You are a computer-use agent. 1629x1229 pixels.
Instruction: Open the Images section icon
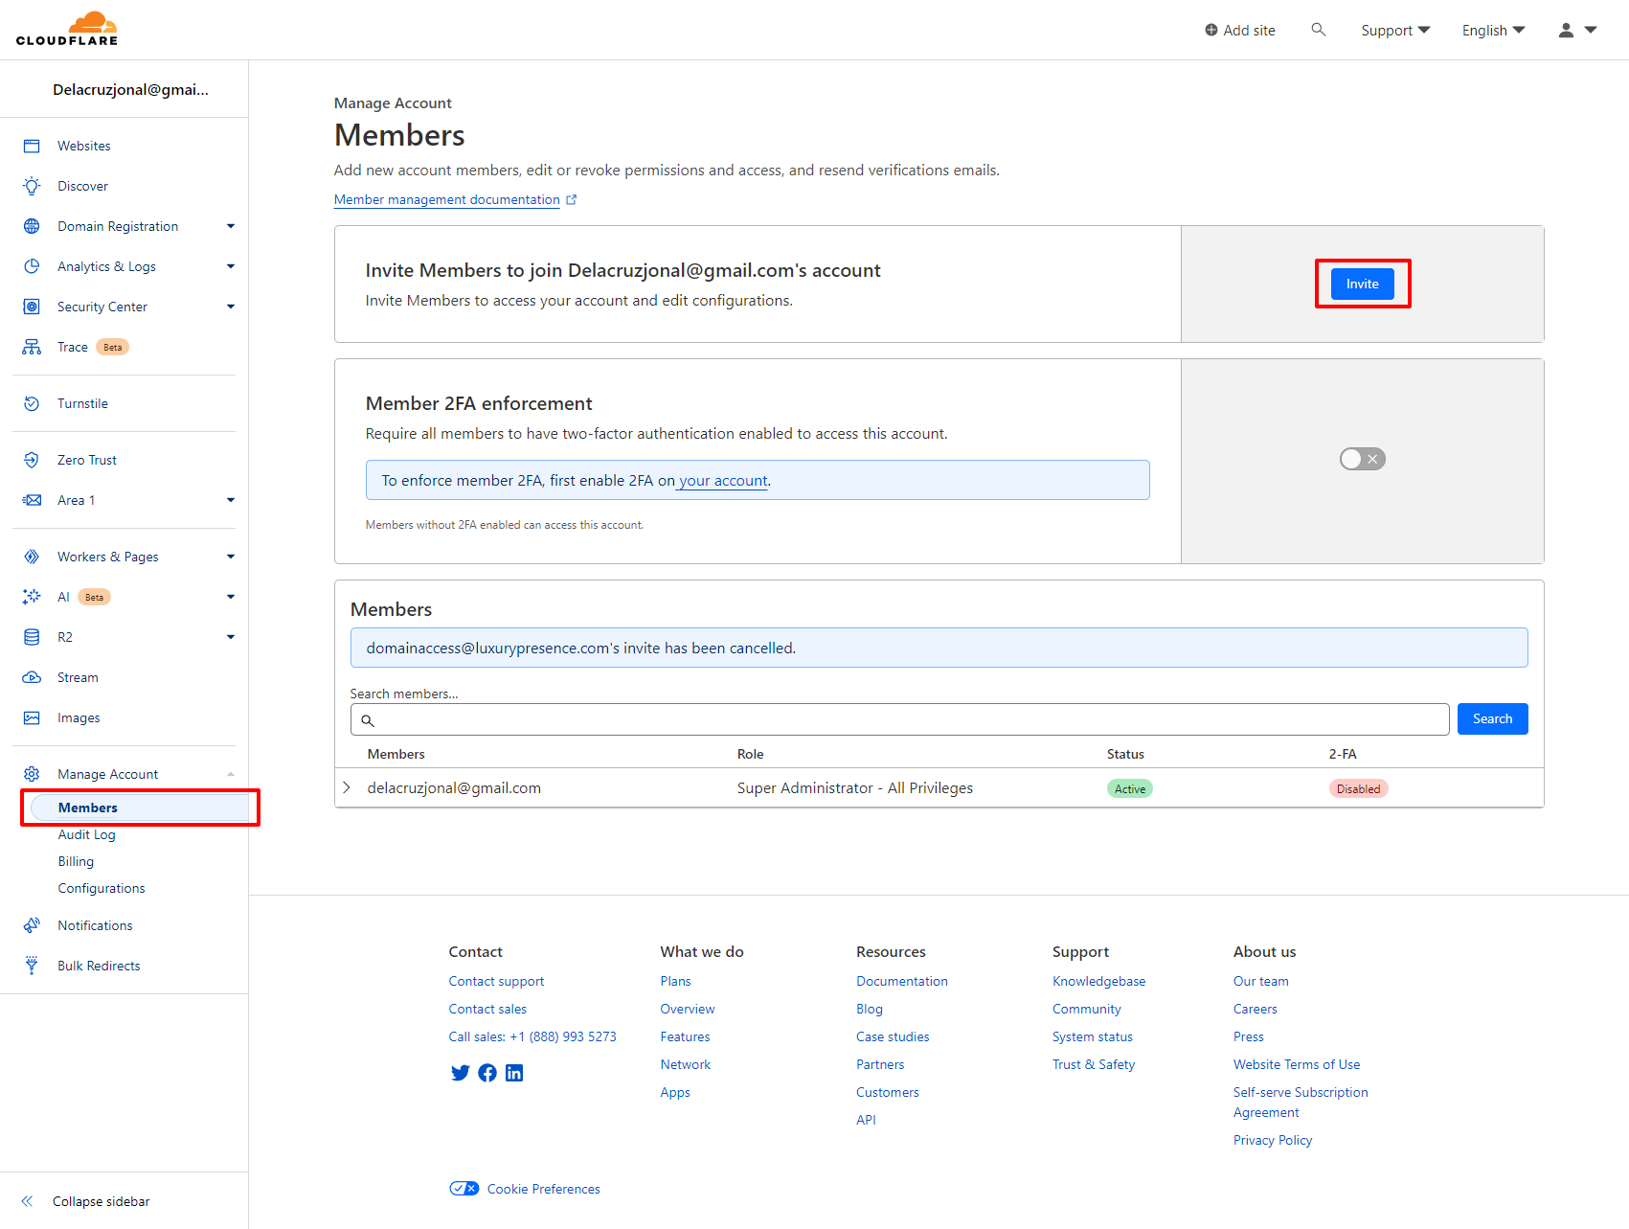point(32,717)
